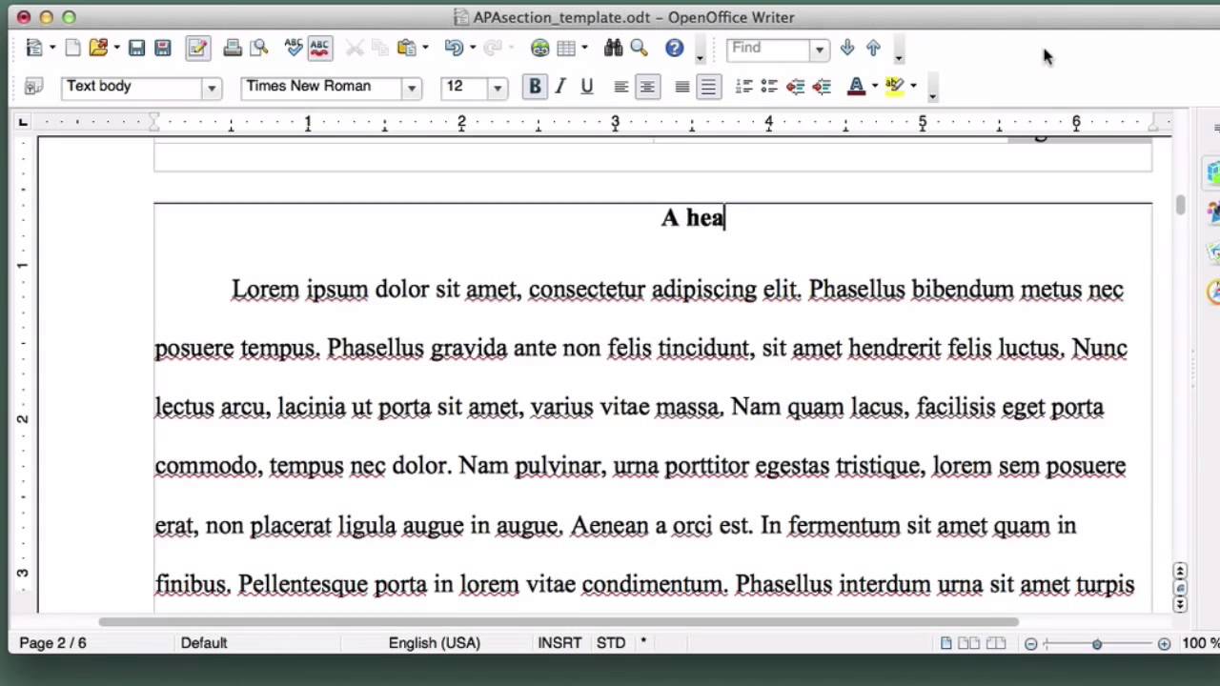Click the English (USA) language field
Screen dimensions: 1220x686
coord(434,643)
